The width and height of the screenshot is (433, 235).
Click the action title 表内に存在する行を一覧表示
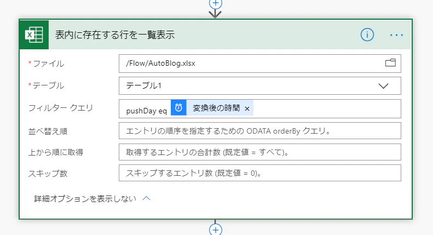[x=115, y=35]
